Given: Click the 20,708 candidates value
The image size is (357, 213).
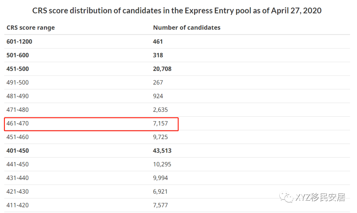Looking at the screenshot, I should [162, 69].
